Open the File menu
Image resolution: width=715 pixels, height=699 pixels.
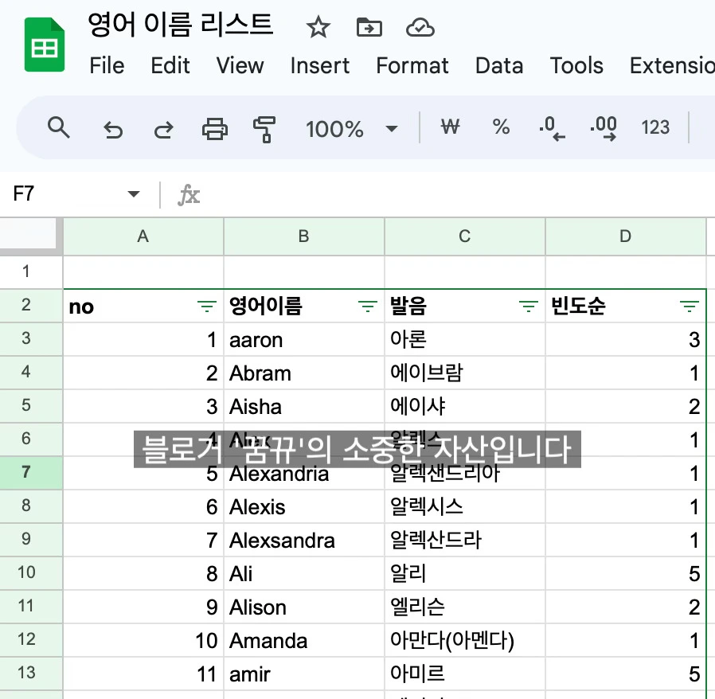tap(107, 65)
